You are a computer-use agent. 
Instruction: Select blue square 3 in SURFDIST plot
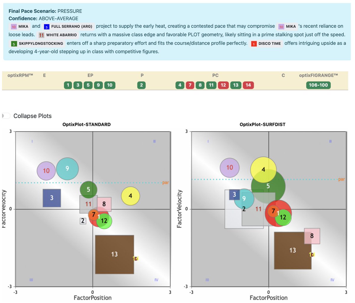[x=234, y=195]
